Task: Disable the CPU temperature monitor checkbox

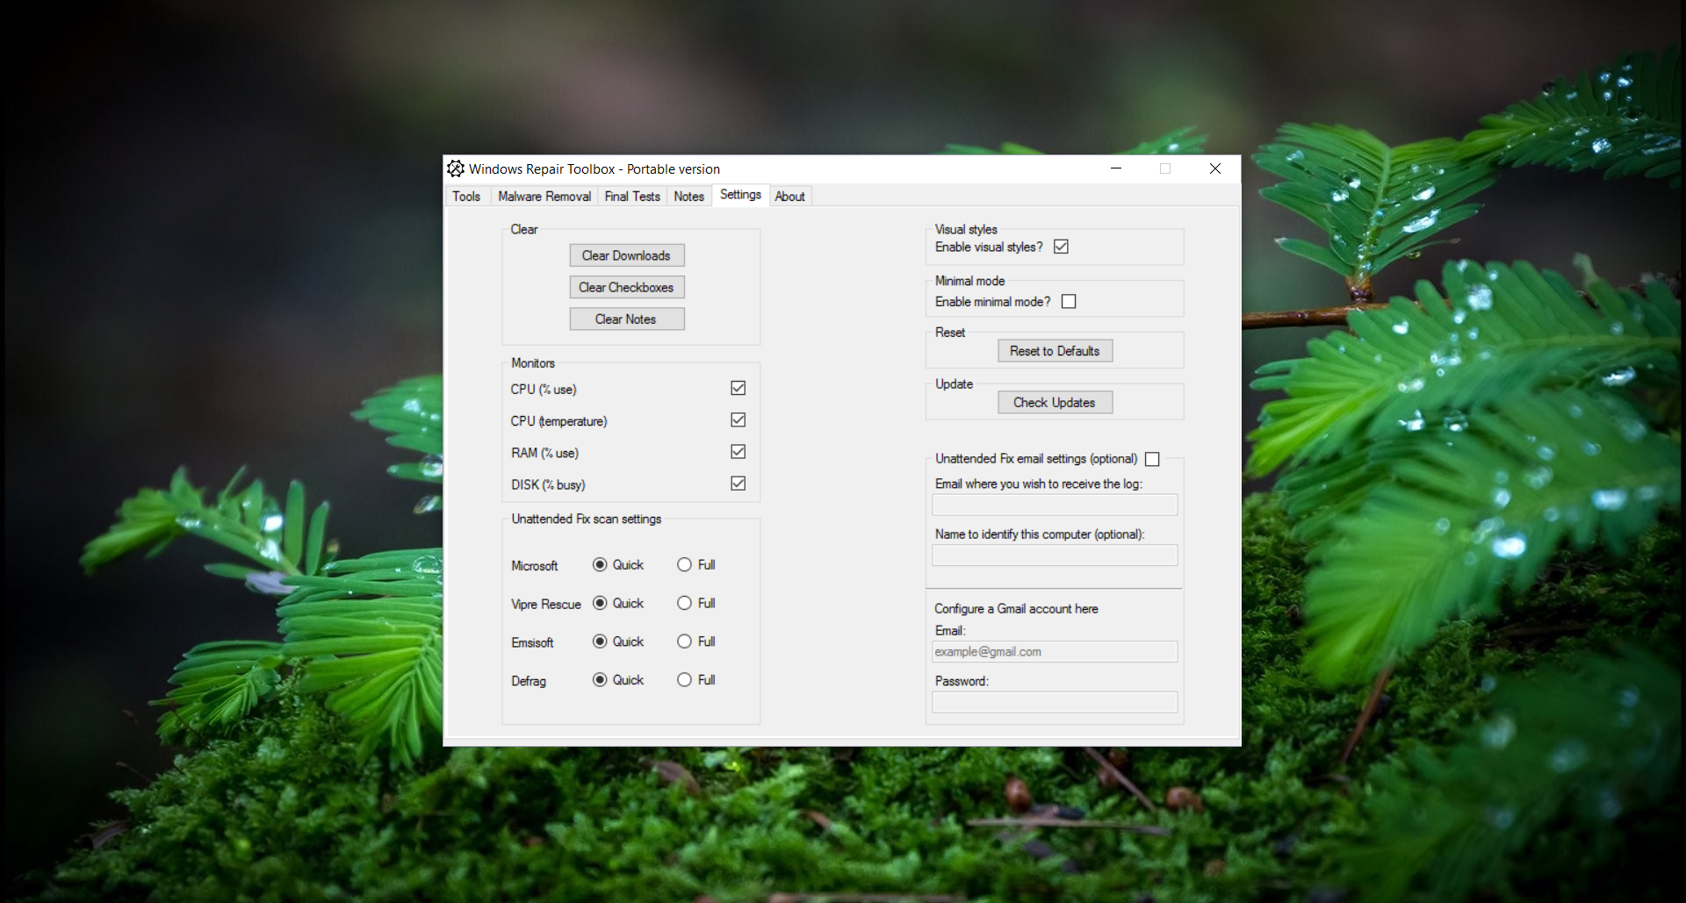Action: pos(739,420)
